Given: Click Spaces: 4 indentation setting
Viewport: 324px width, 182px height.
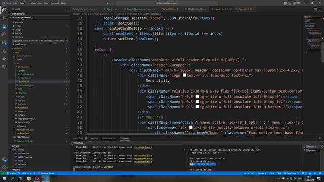Looking at the screenshot, I should (262, 173).
